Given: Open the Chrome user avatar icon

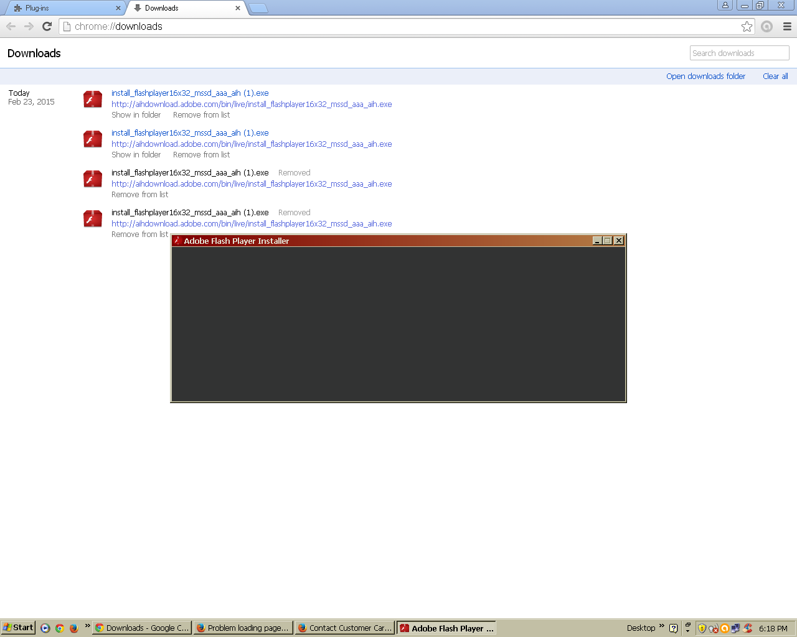Looking at the screenshot, I should [x=724, y=5].
